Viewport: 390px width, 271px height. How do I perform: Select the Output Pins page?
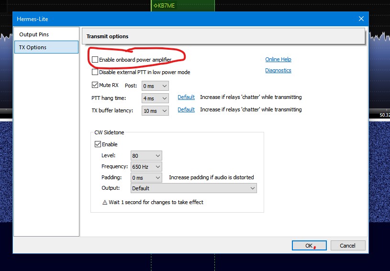(34, 34)
